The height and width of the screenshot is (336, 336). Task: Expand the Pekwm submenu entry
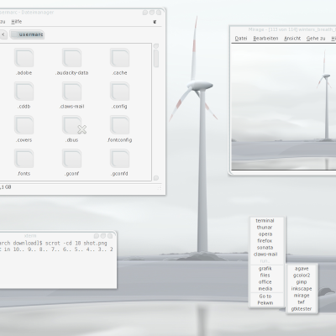pyautogui.click(x=265, y=303)
